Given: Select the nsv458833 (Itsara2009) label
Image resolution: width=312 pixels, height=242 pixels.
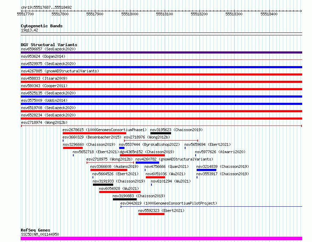Looking at the screenshot, I should click(44, 78).
